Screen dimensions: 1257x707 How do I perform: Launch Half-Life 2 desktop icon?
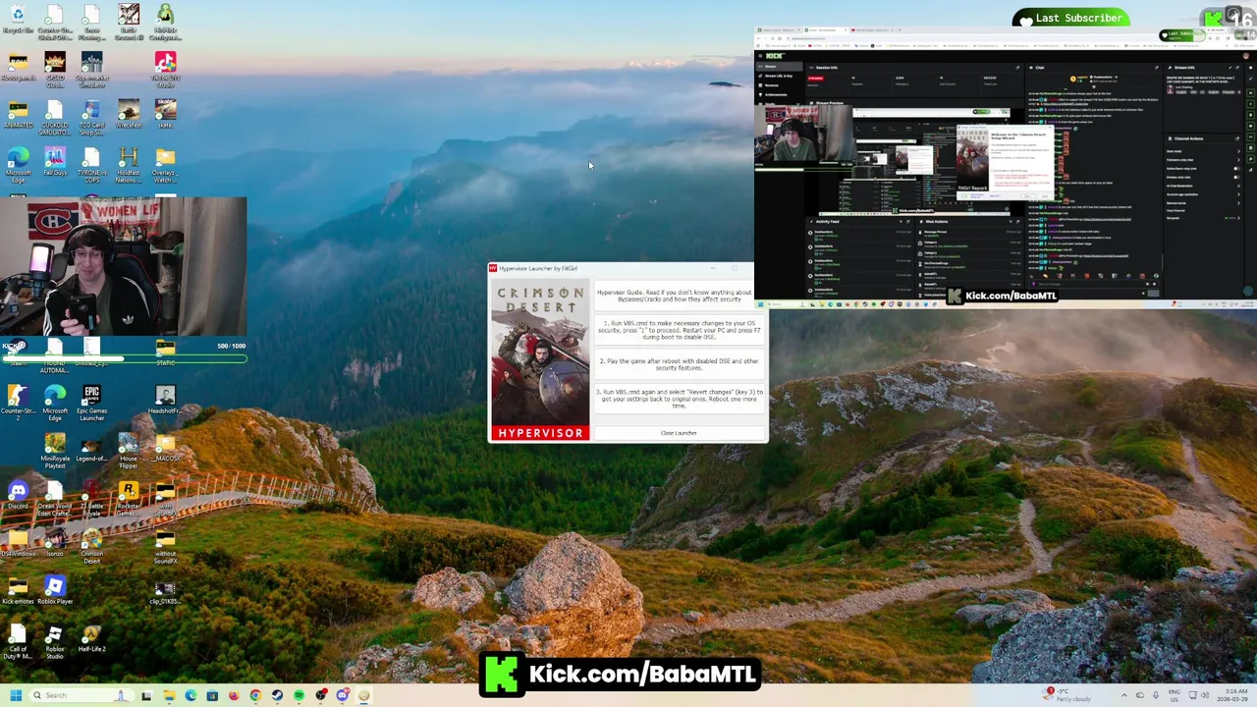91,638
